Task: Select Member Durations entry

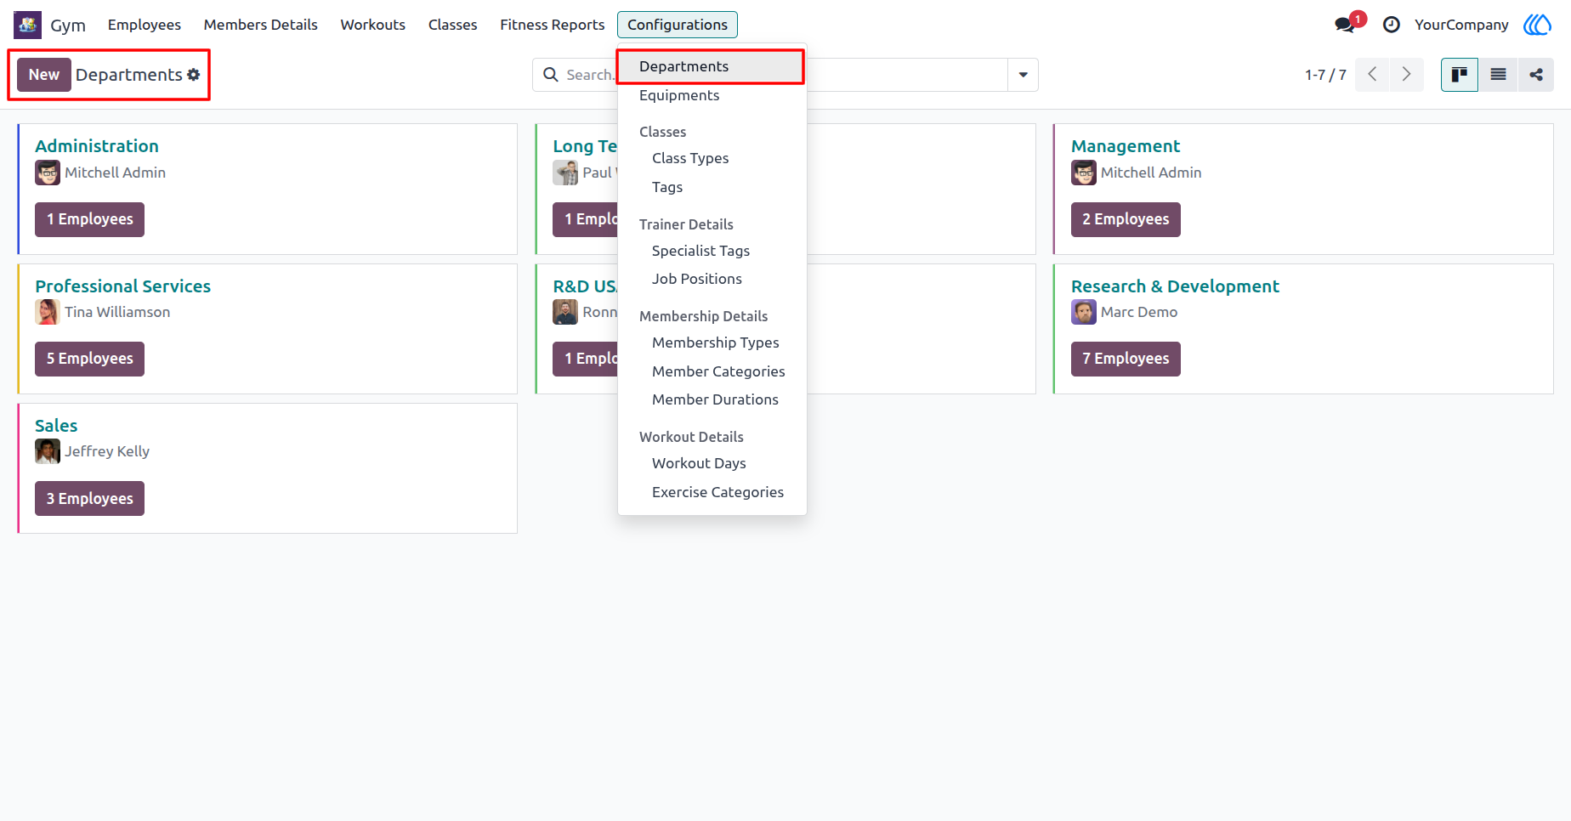Action: click(x=712, y=399)
